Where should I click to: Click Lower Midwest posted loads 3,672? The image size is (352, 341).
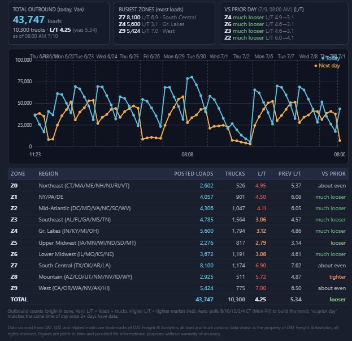[x=207, y=254]
